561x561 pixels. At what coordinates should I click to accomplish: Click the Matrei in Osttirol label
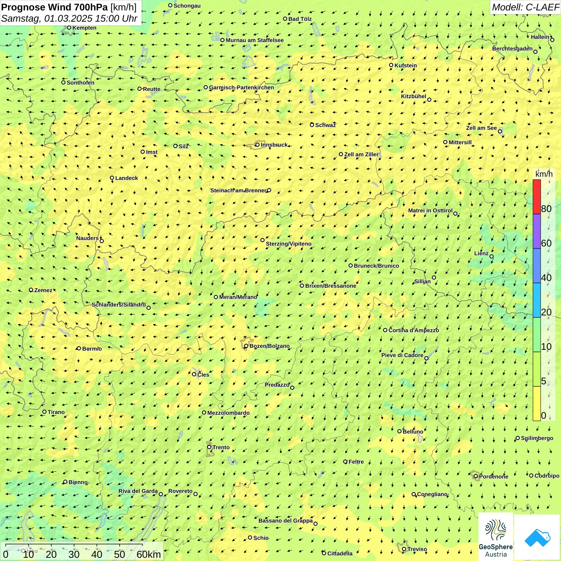tap(430, 210)
